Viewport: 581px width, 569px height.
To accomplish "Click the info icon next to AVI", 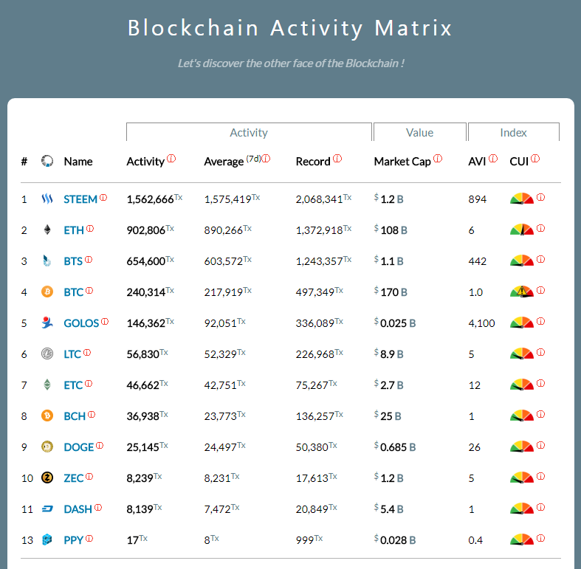I will (493, 159).
